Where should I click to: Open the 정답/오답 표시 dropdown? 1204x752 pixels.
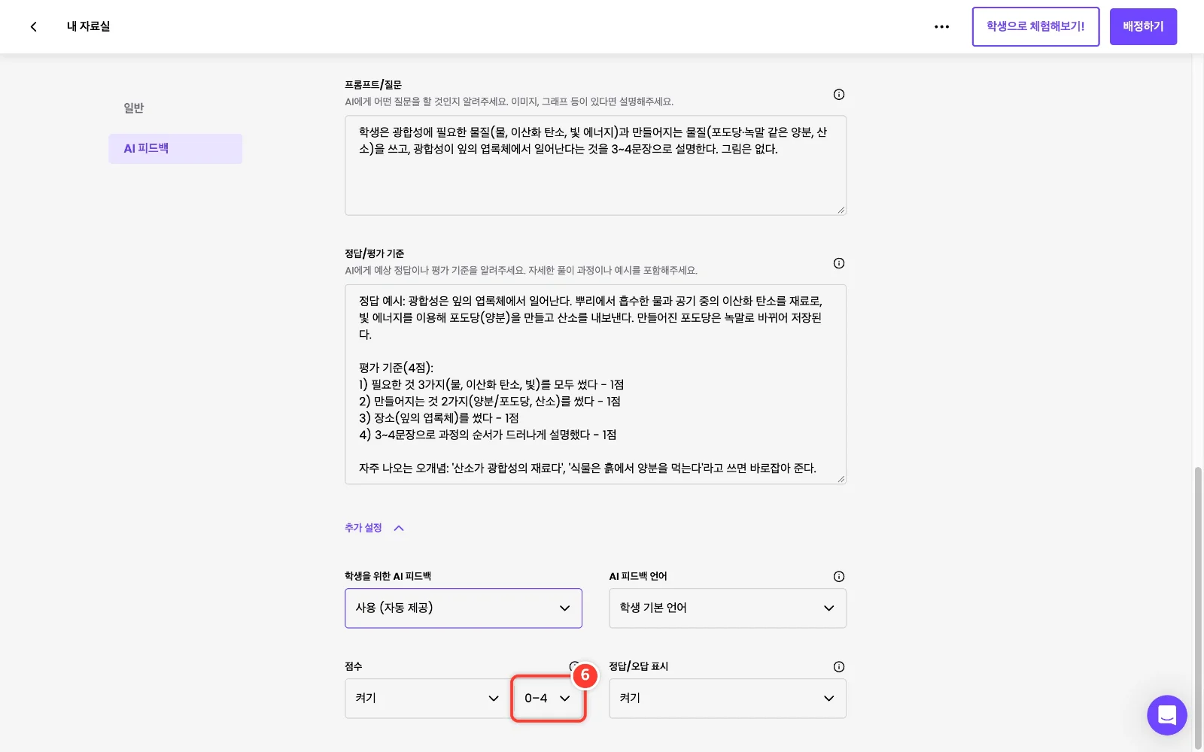coord(728,699)
